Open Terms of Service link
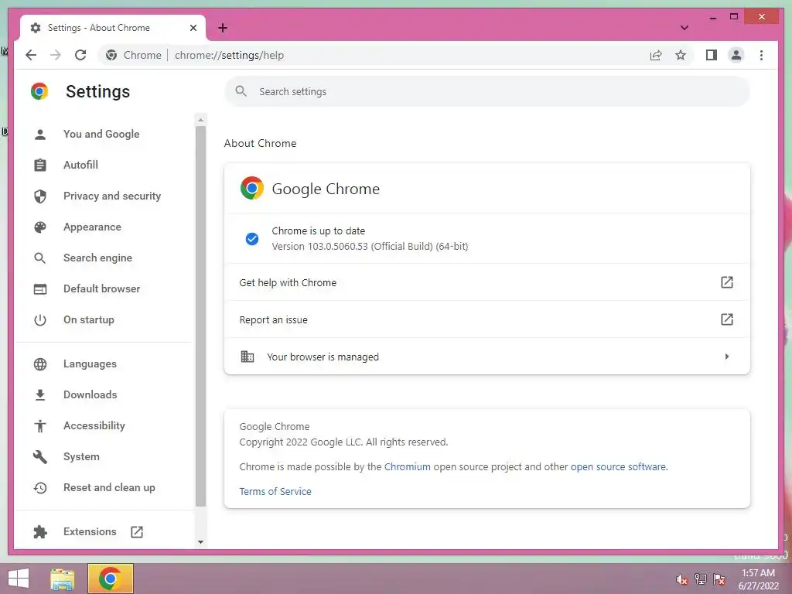Image resolution: width=792 pixels, height=594 pixels. tap(275, 491)
